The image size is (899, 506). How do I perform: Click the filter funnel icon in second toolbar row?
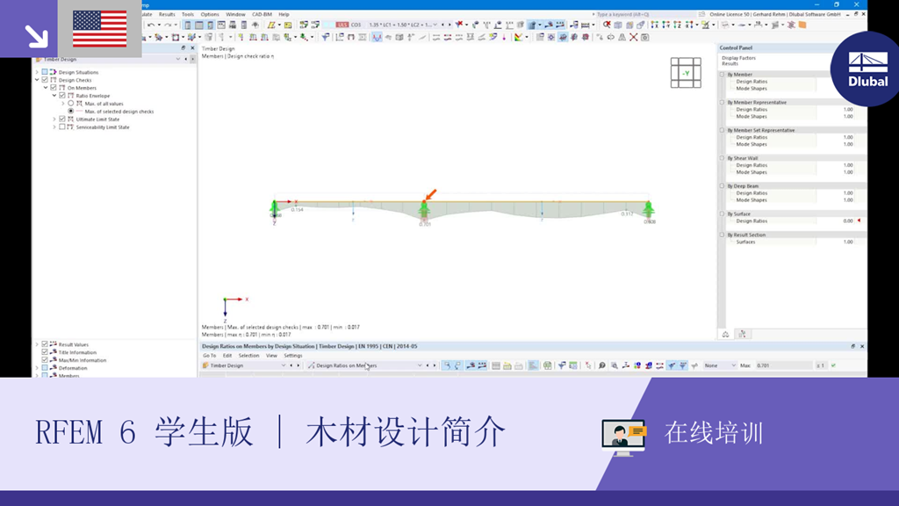click(x=325, y=37)
